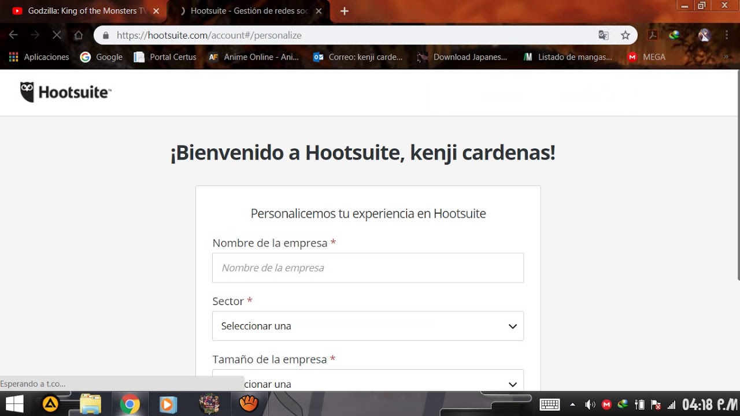The width and height of the screenshot is (740, 416).
Task: Open the volume control in the tray
Action: 590,404
